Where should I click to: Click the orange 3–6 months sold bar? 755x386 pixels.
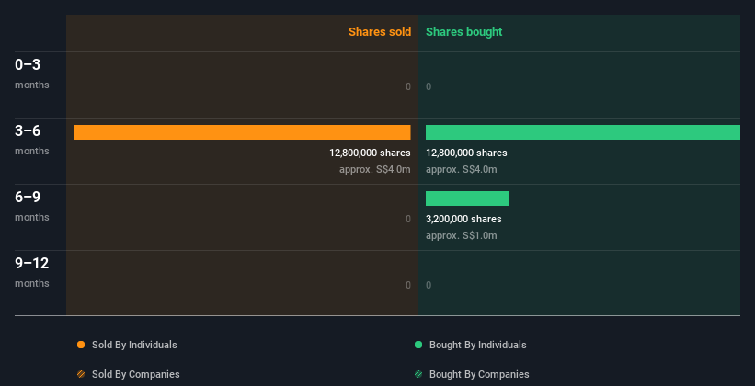(x=242, y=132)
